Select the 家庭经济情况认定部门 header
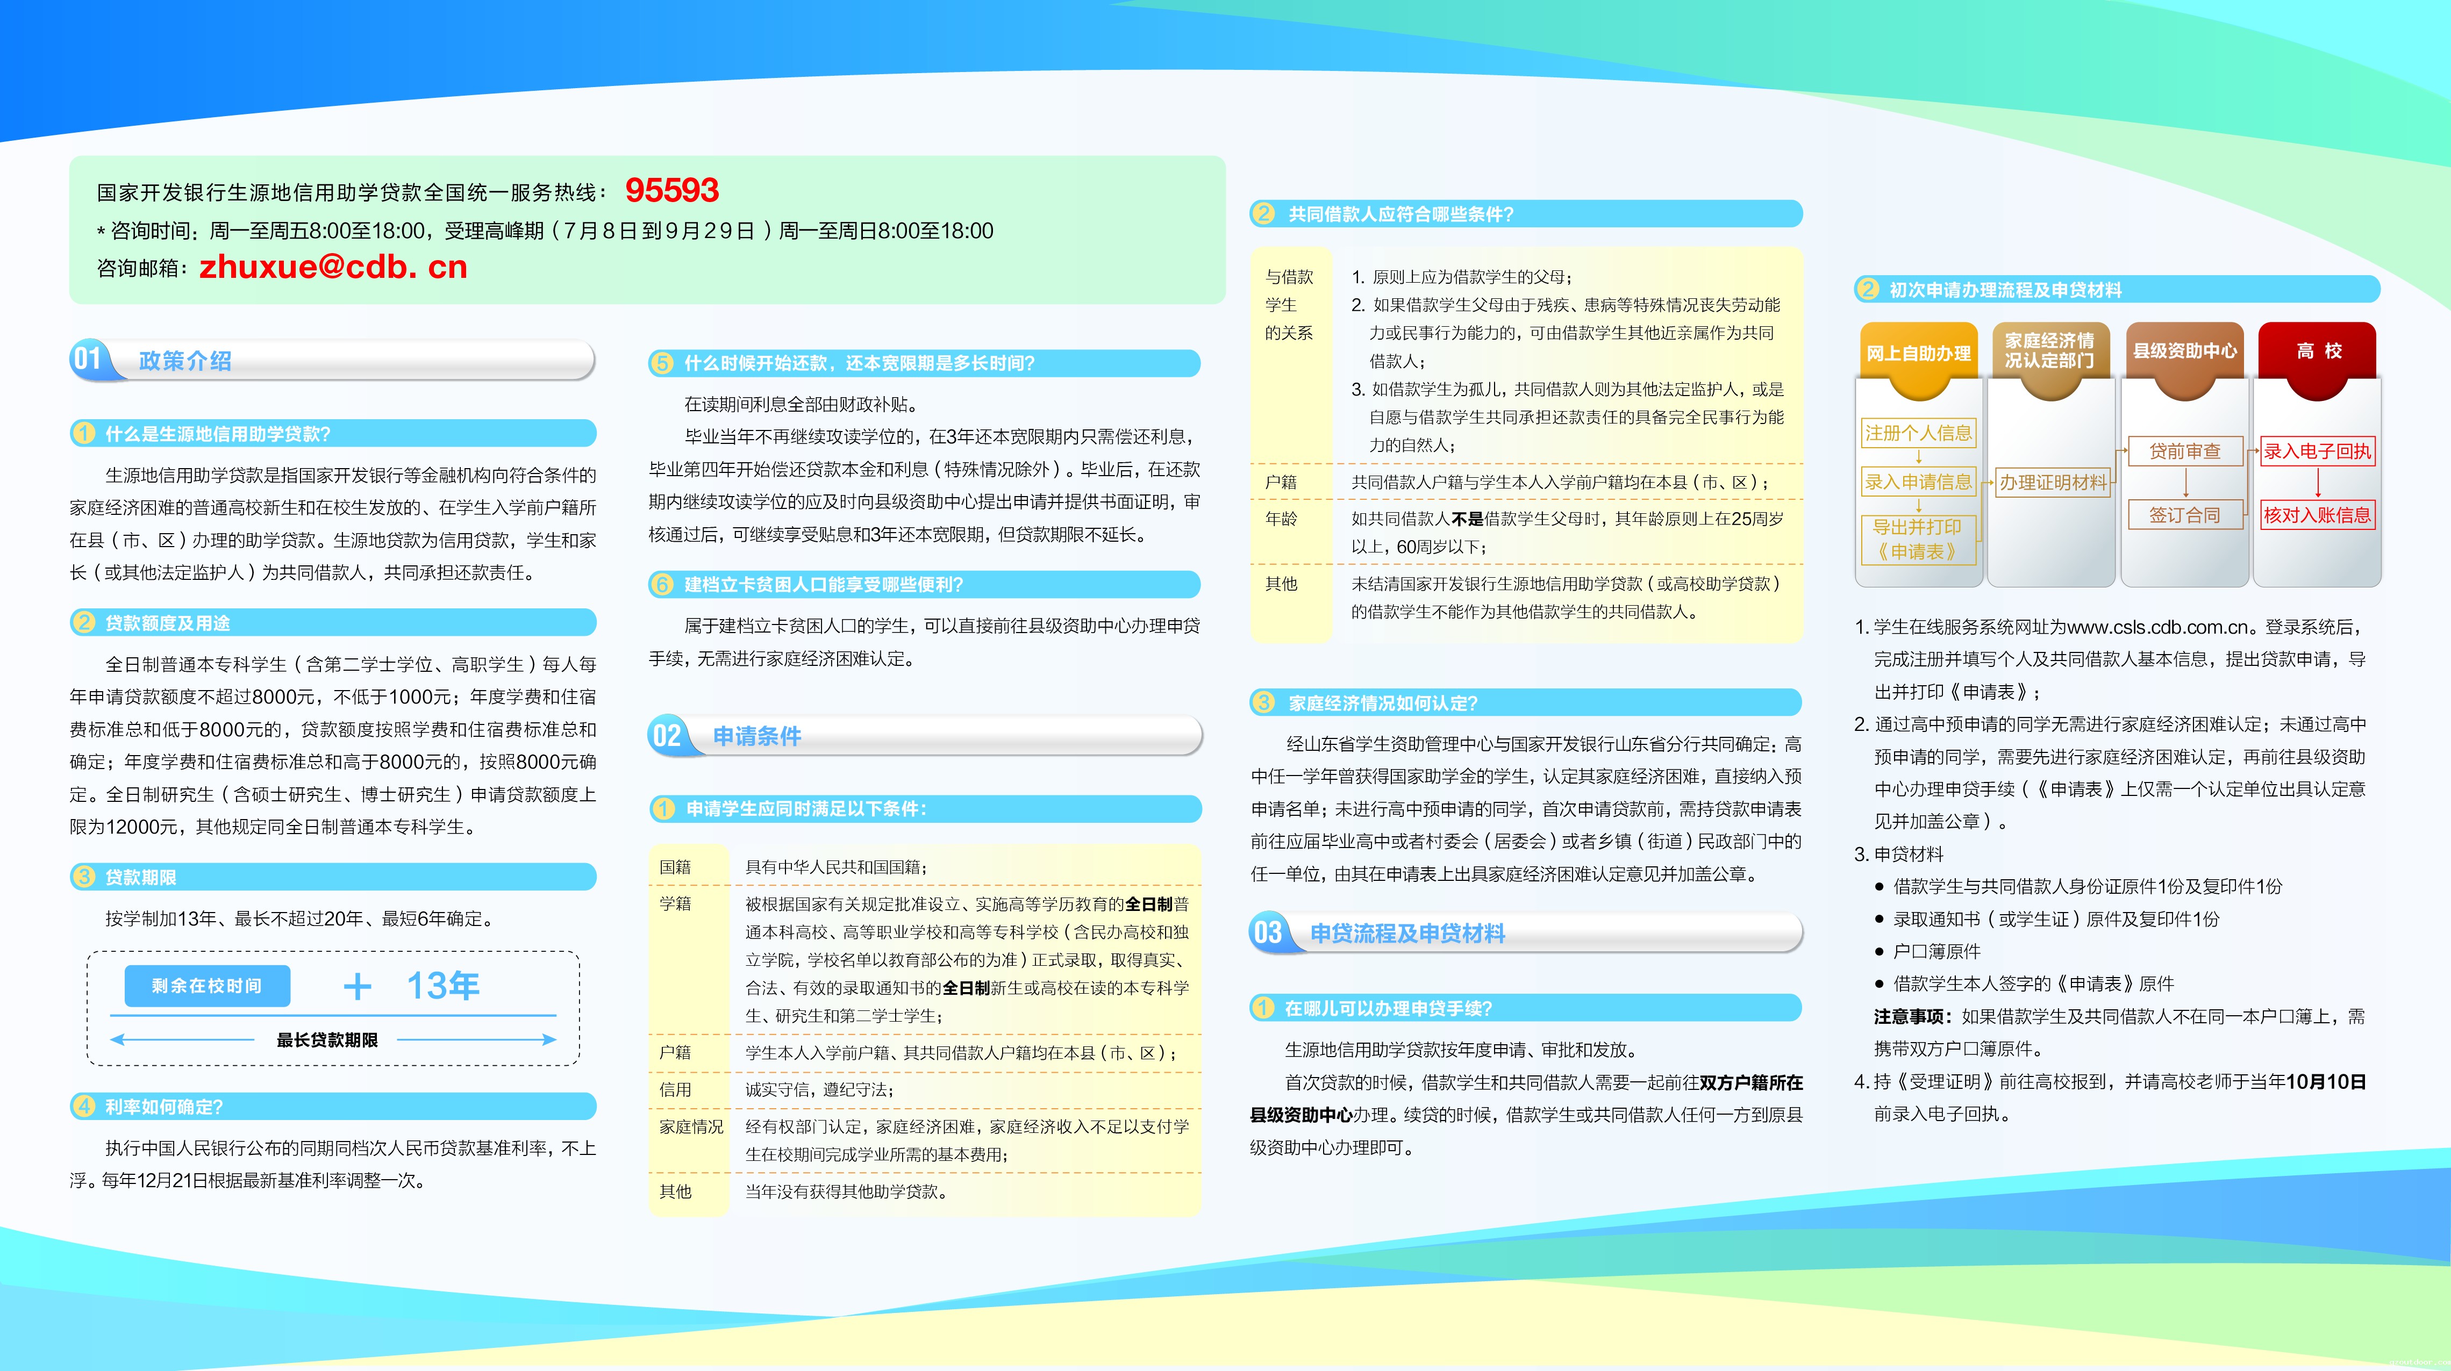Viewport: 2451px width, 1371px height. 2049,350
